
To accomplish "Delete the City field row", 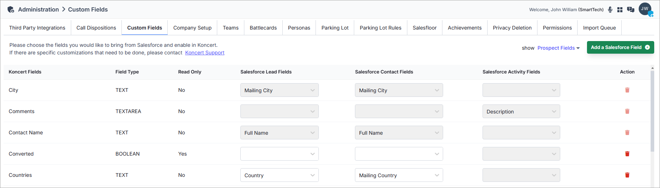I will (627, 90).
